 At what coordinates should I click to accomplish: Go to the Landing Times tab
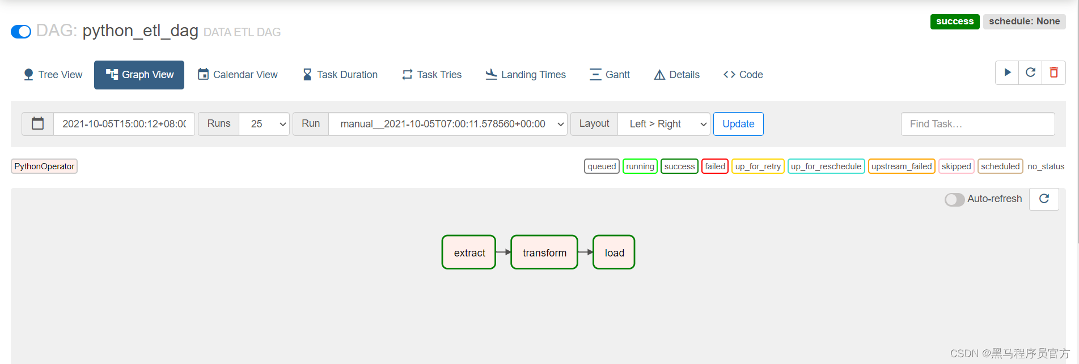526,75
